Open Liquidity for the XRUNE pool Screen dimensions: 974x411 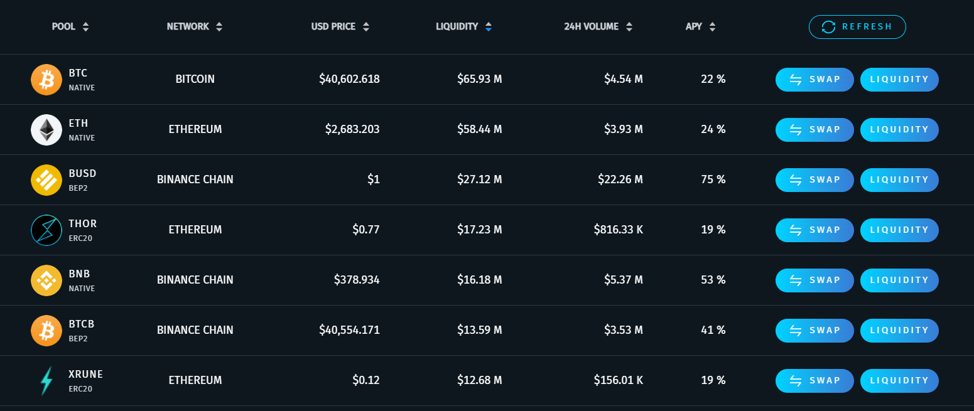(x=899, y=381)
